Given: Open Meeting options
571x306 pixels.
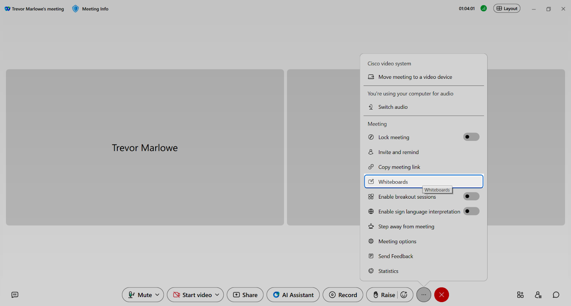Looking at the screenshot, I should point(424,241).
